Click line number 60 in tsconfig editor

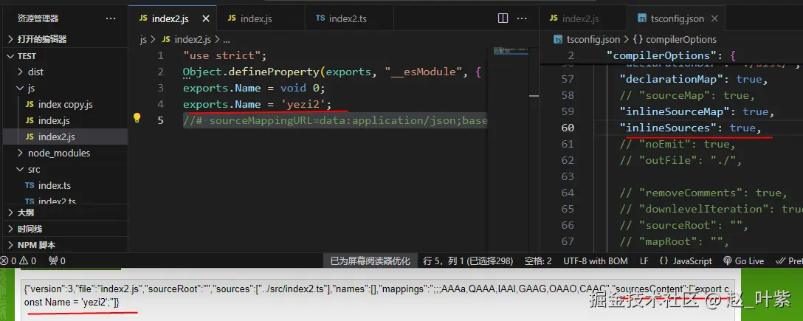click(x=568, y=128)
